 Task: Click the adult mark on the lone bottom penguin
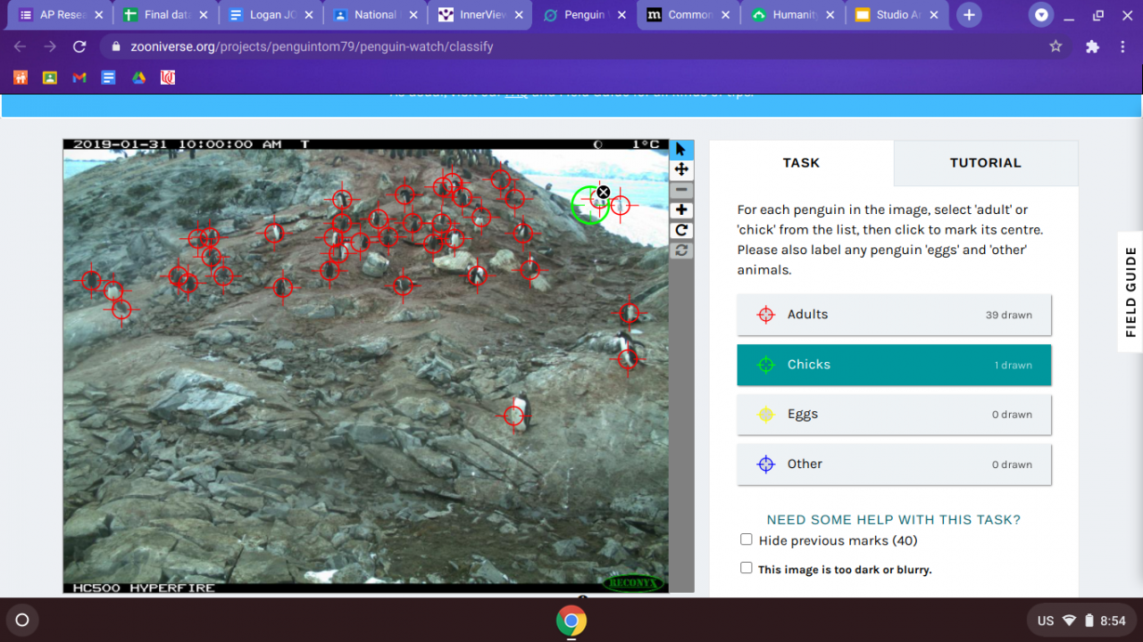tap(513, 416)
